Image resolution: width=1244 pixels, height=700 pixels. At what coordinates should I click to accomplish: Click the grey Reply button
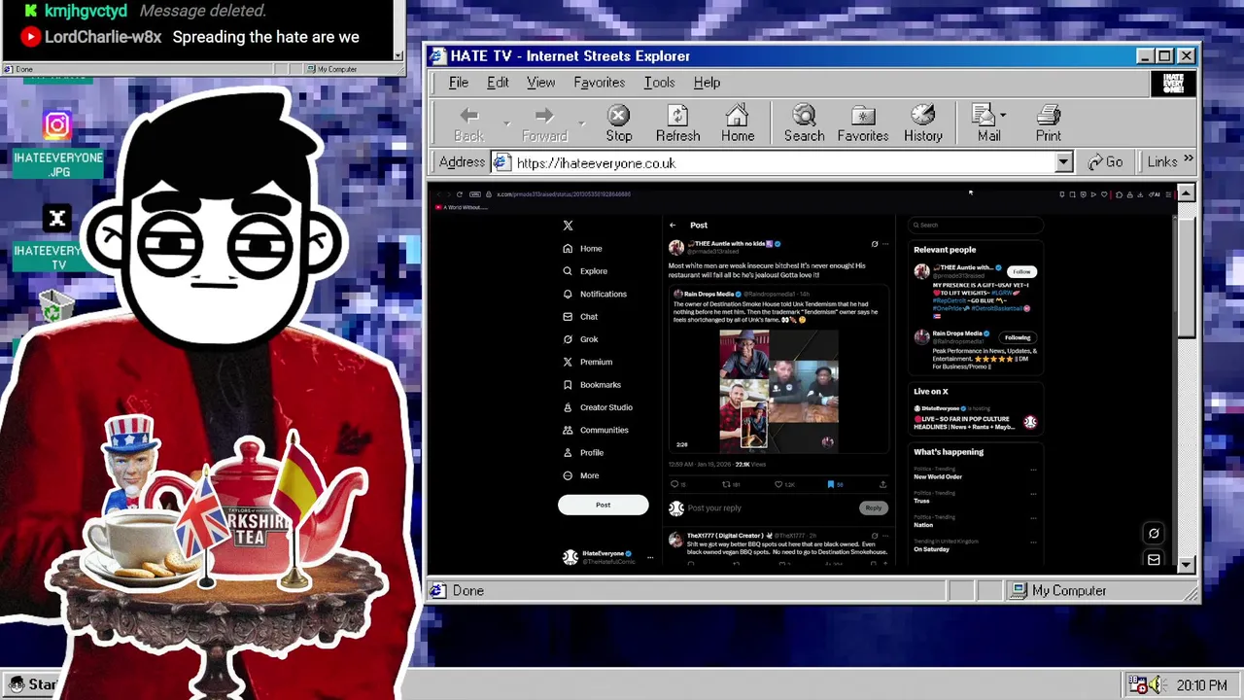point(873,507)
